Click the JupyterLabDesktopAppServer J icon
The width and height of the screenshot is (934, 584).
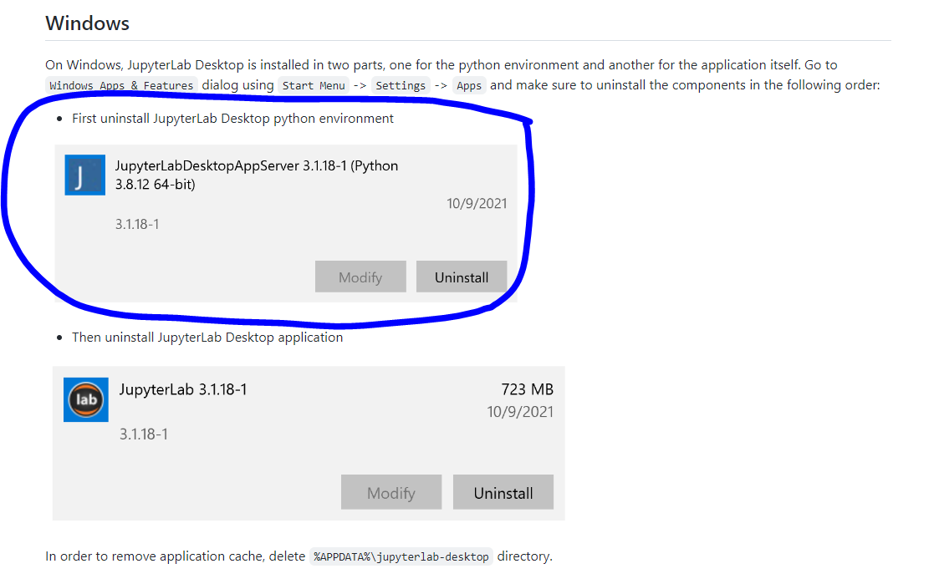tap(85, 175)
